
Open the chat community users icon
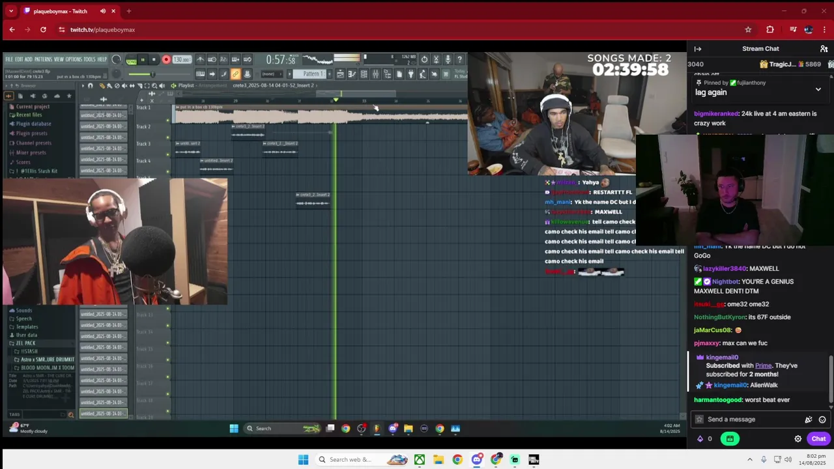824,49
